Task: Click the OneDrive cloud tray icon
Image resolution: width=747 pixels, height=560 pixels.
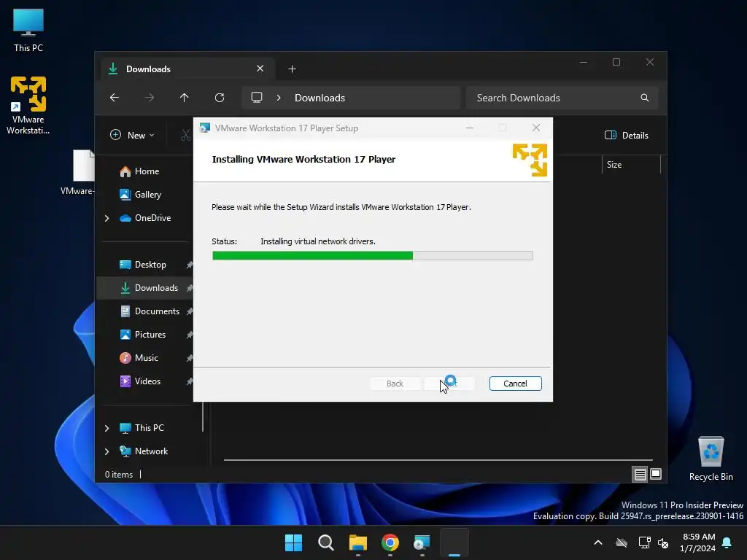Action: (x=622, y=542)
